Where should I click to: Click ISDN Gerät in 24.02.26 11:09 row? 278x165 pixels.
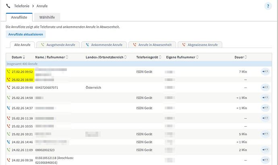(x=144, y=150)
